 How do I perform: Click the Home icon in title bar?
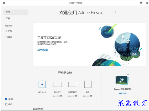coord(4,3)
